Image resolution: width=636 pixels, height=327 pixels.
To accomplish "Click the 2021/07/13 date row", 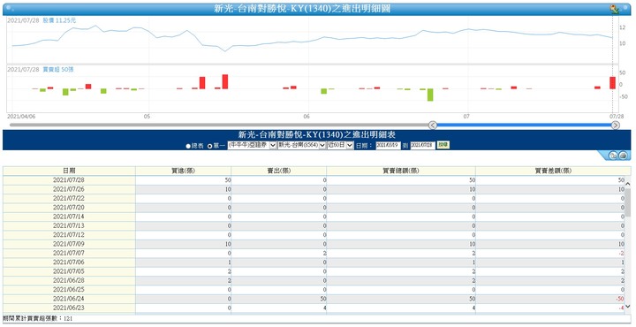I will tap(69, 225).
